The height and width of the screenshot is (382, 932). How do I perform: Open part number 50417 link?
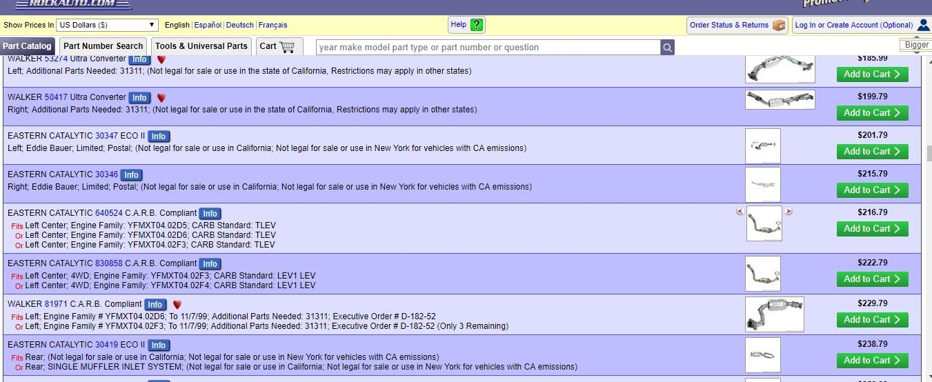point(56,97)
